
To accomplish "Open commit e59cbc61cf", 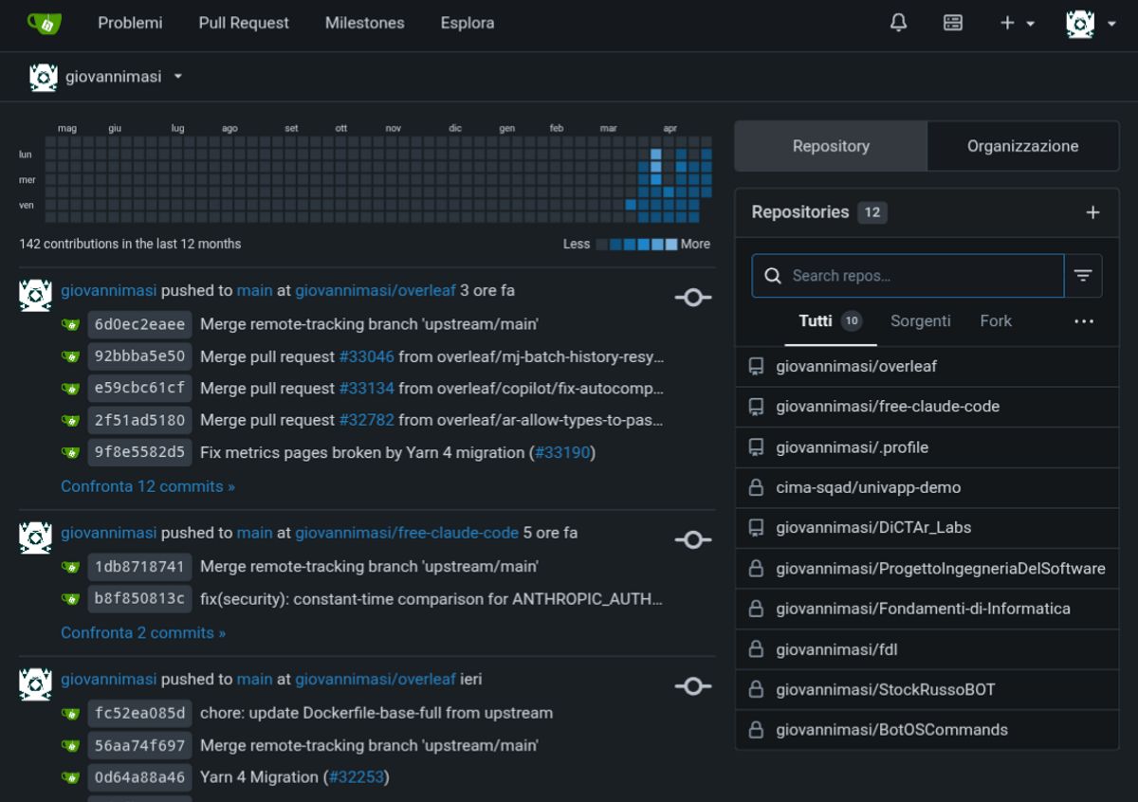I will tap(140, 389).
